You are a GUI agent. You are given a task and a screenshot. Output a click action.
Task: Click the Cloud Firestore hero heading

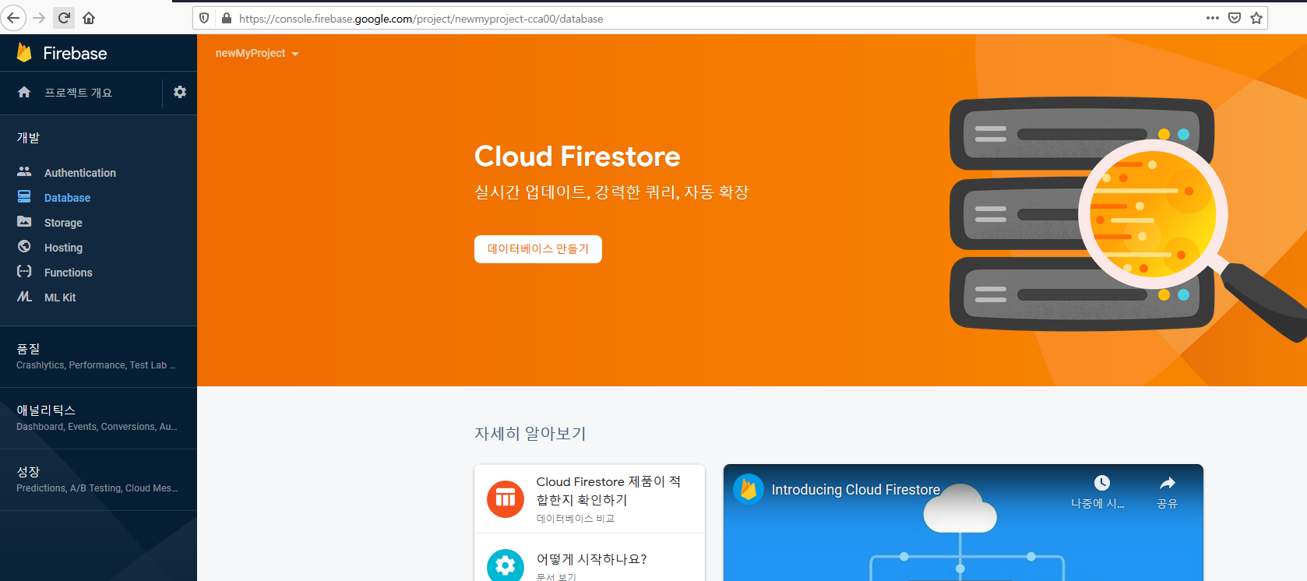pyautogui.click(x=577, y=157)
